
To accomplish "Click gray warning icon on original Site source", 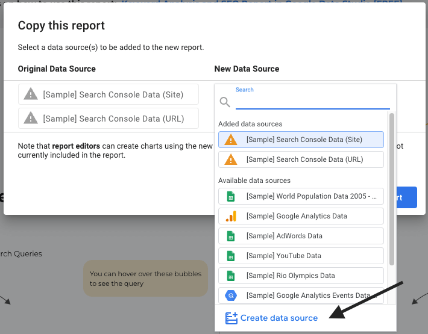I will pos(31,94).
